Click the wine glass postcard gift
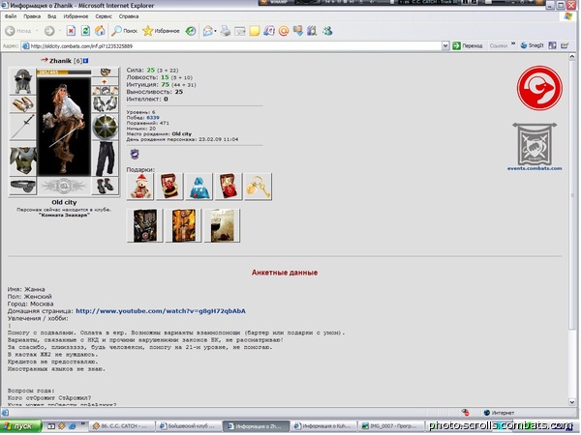 click(222, 225)
